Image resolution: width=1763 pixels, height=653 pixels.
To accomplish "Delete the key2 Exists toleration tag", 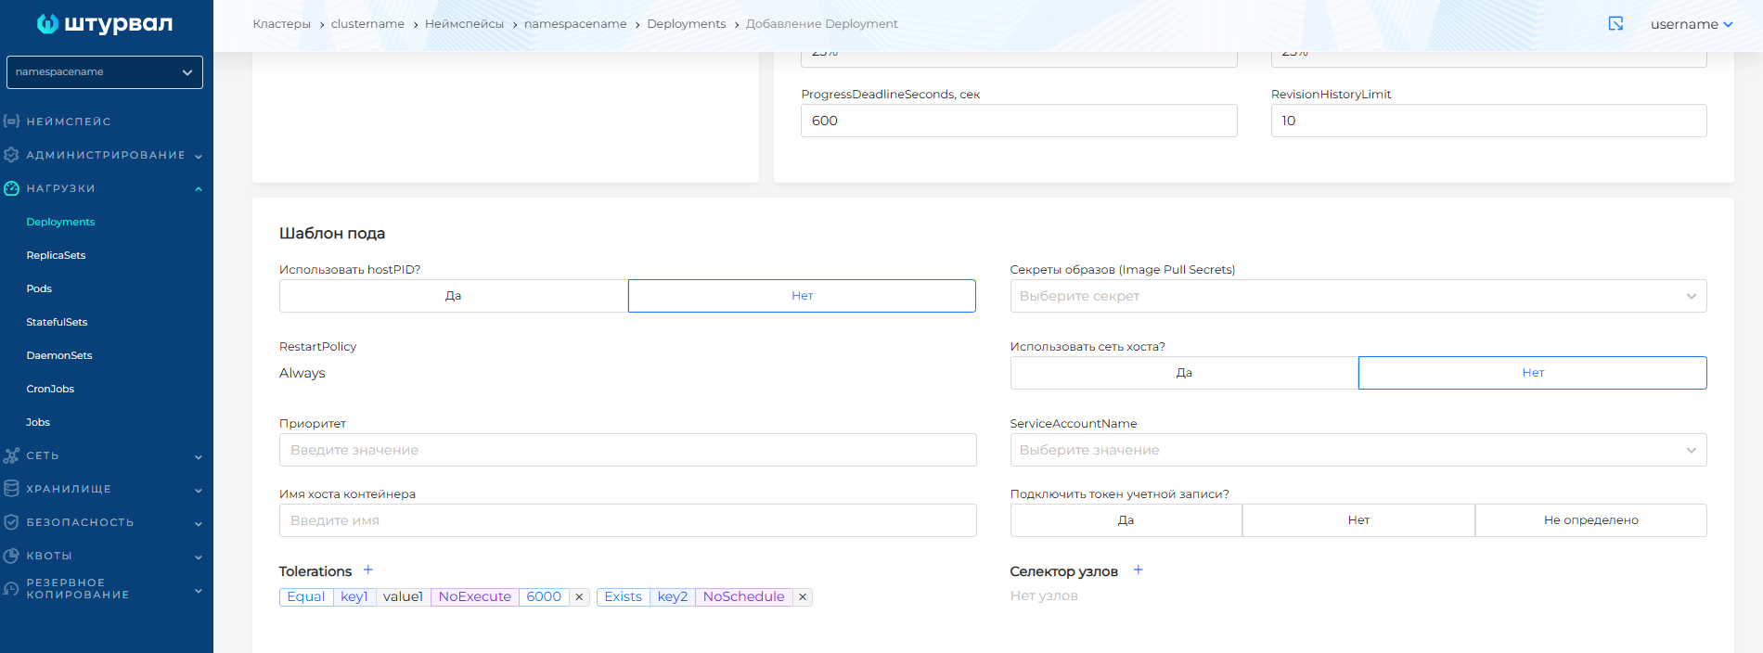I will click(803, 597).
